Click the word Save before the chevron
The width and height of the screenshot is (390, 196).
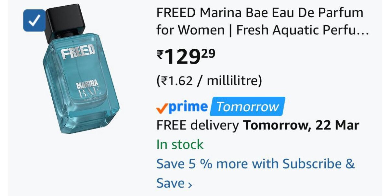point(171,183)
